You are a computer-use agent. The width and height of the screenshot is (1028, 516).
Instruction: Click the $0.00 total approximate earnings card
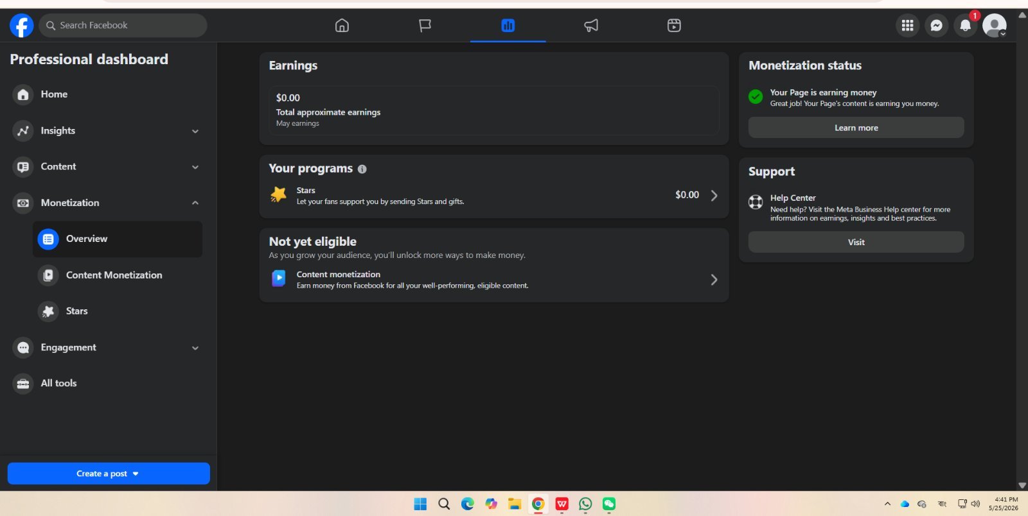click(x=494, y=110)
